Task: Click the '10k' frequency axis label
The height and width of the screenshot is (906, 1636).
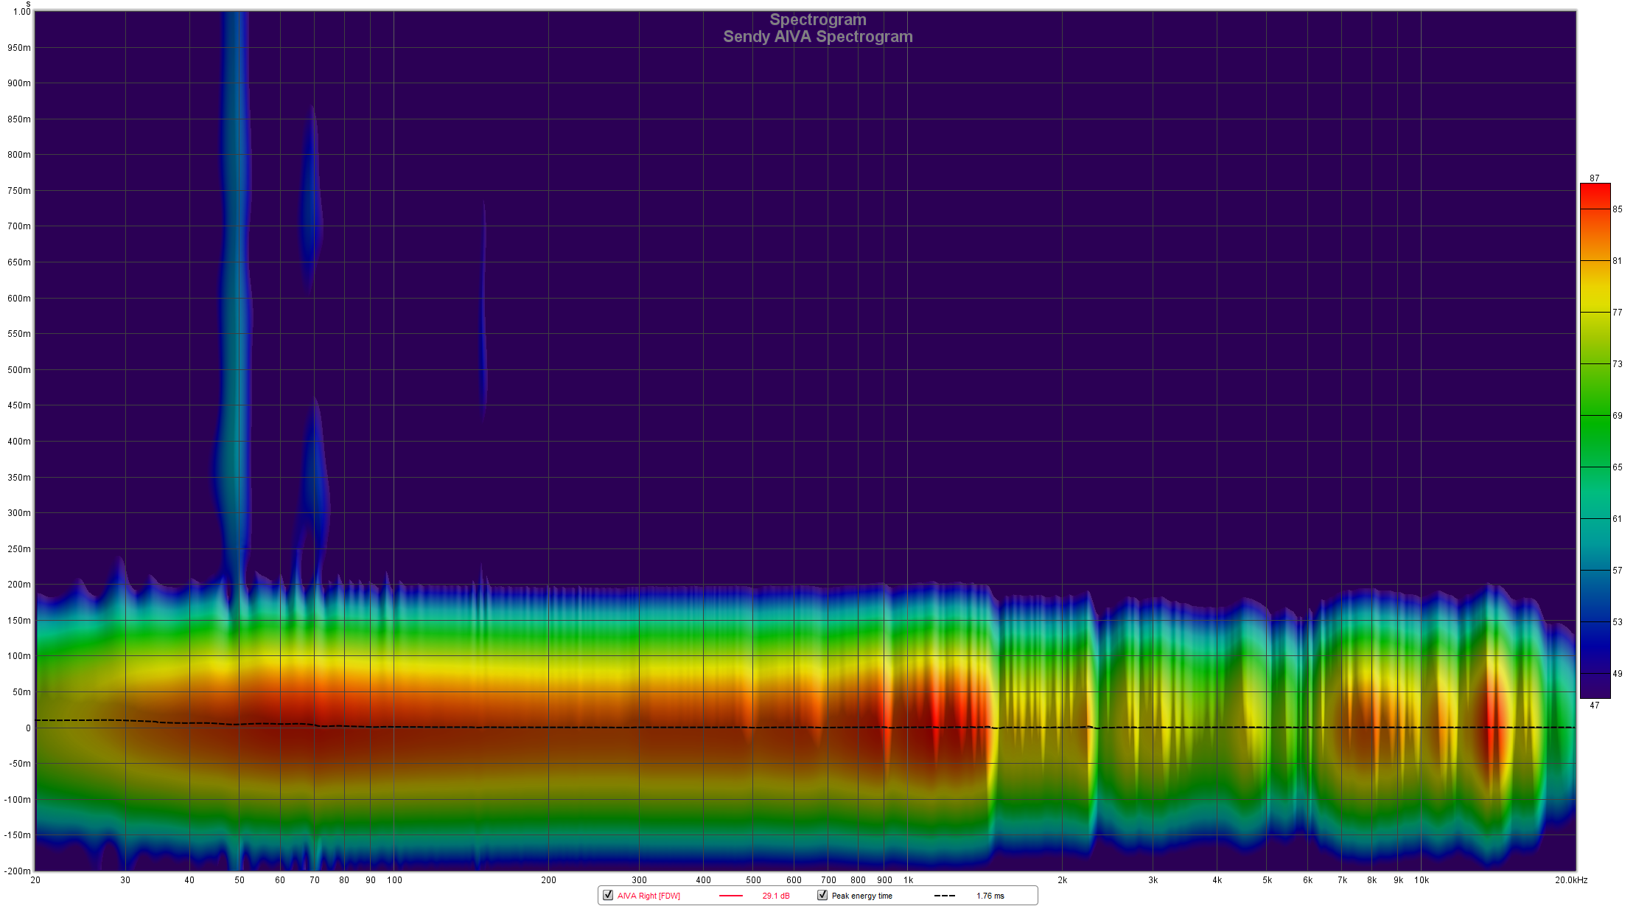Action: (x=1422, y=880)
